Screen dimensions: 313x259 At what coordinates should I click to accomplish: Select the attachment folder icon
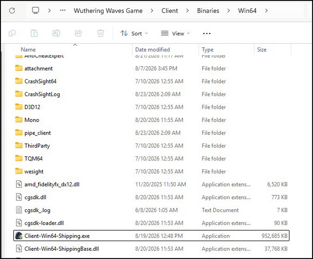[19, 68]
